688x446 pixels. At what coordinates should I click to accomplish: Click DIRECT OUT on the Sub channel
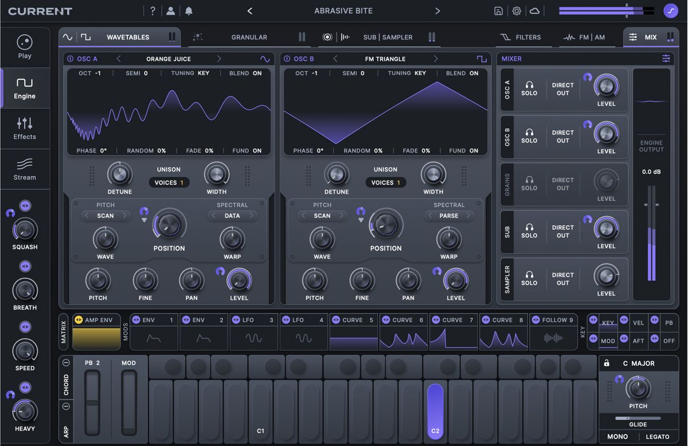[x=562, y=231]
